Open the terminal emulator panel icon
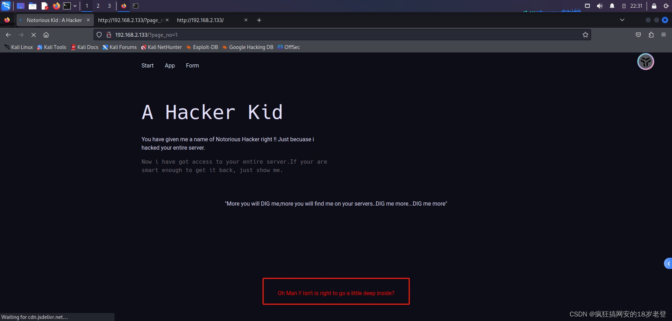 coord(67,6)
